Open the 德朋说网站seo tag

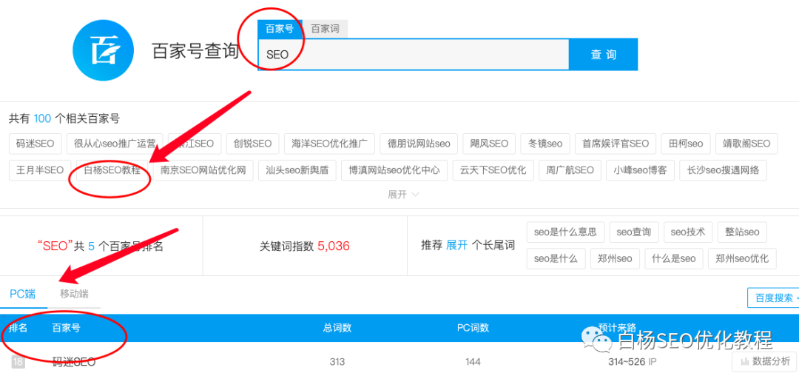419,144
